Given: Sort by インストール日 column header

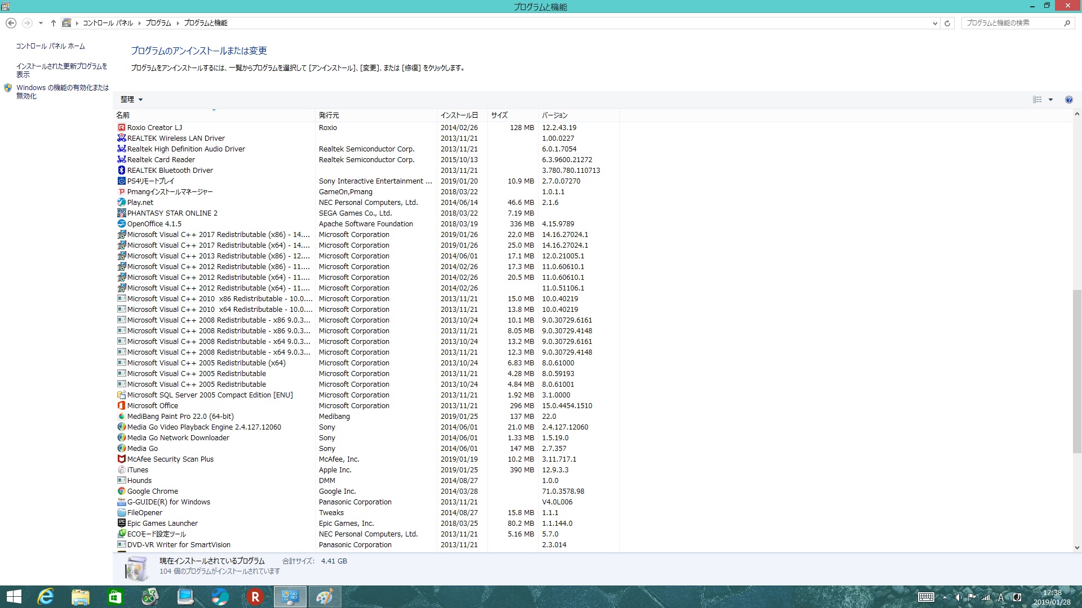Looking at the screenshot, I should [x=459, y=115].
